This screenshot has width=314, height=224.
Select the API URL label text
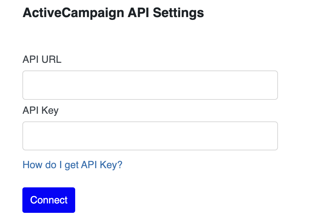tap(42, 59)
